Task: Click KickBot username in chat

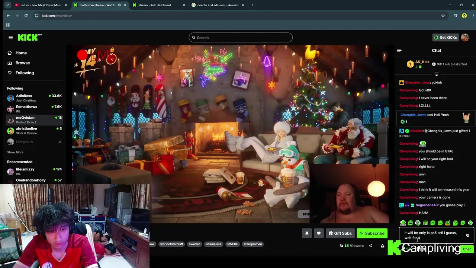Action: pos(417,131)
